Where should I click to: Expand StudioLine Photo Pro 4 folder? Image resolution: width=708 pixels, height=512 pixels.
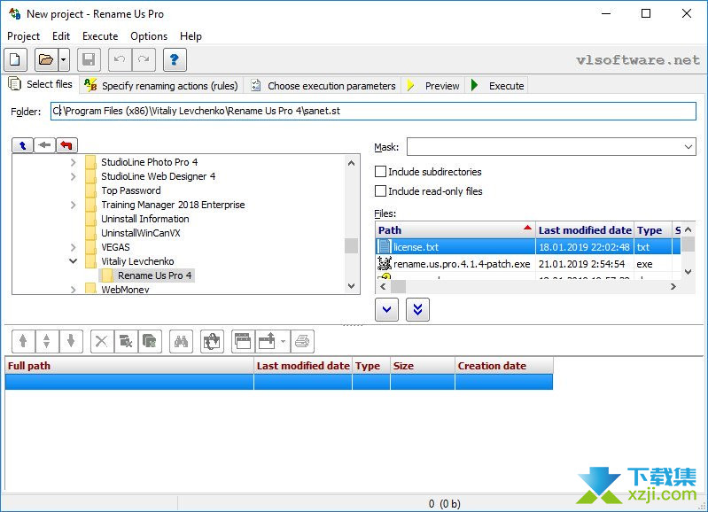[x=74, y=162]
